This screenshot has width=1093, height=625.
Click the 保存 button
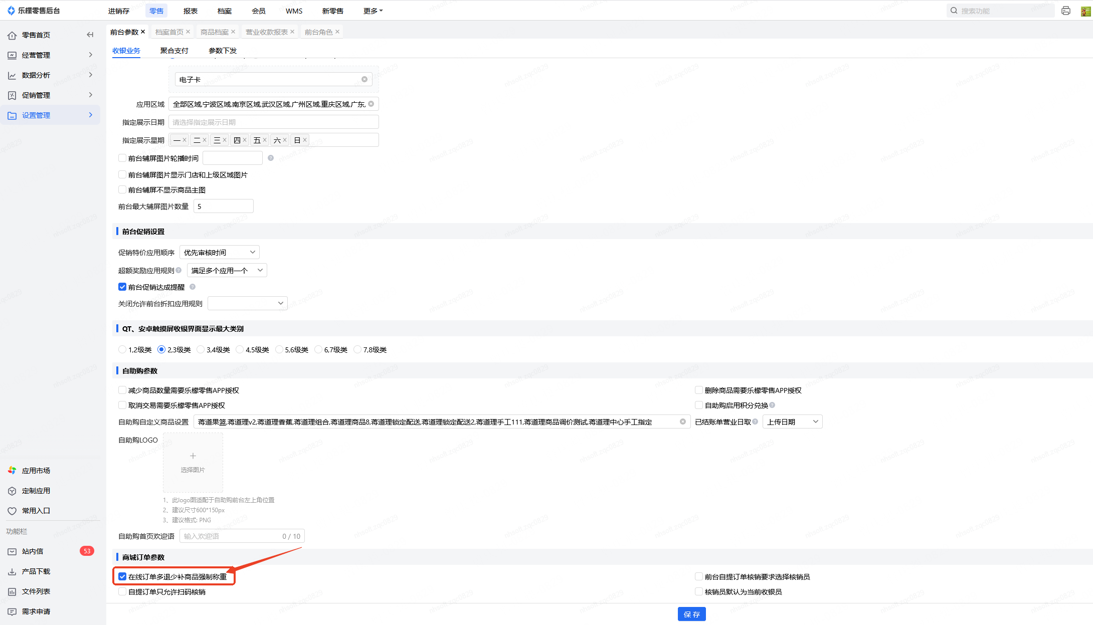691,614
